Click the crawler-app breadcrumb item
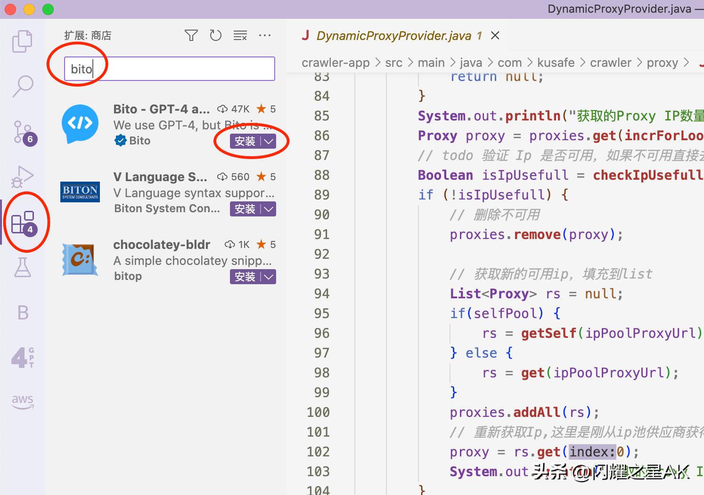The height and width of the screenshot is (495, 704). (x=336, y=63)
